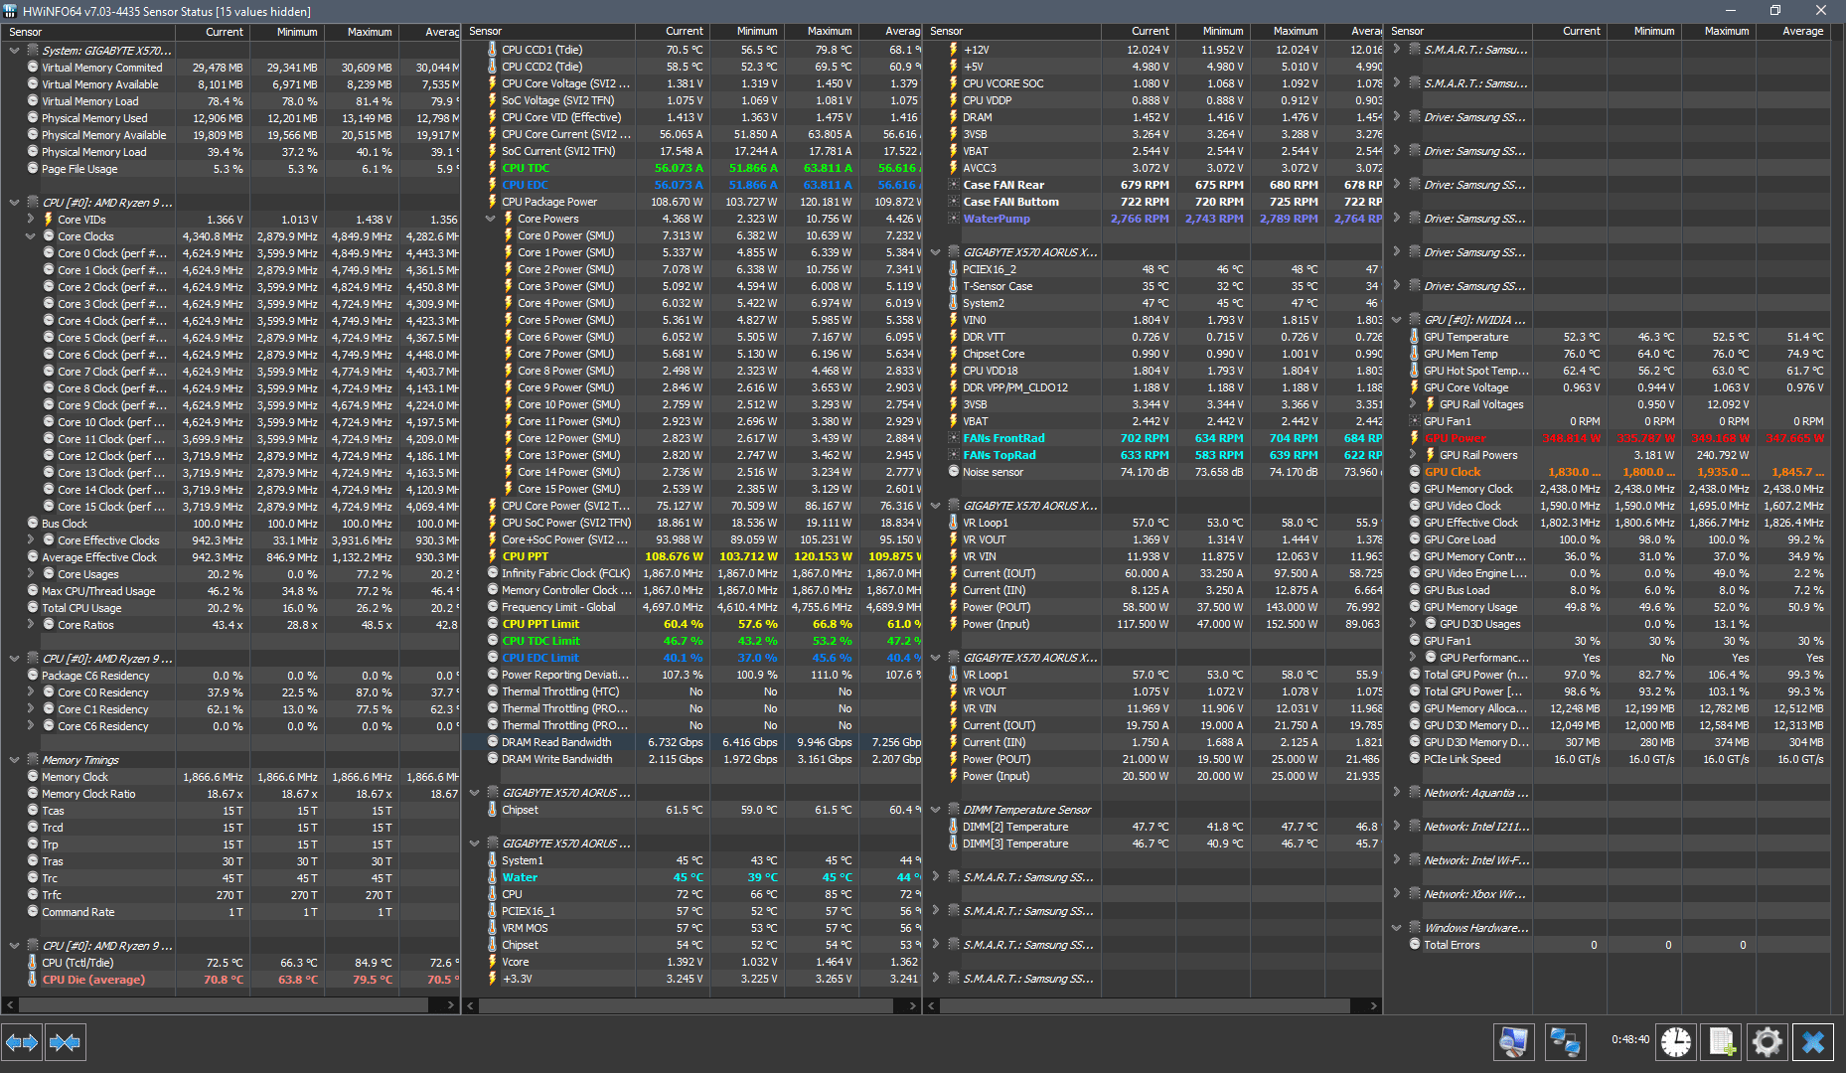The height and width of the screenshot is (1073, 1846).
Task: Collapse the Memory Timings section
Action: pos(14,760)
